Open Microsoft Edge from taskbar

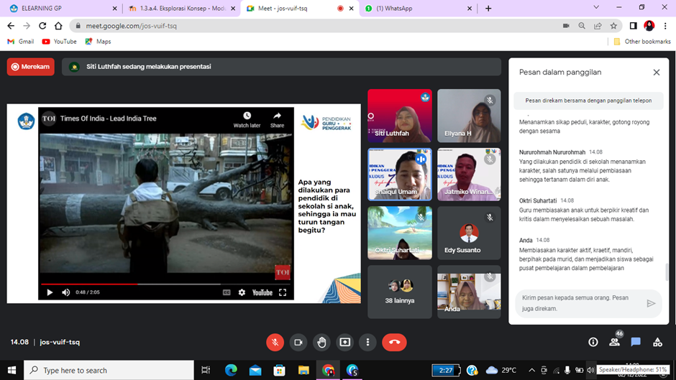(x=231, y=370)
